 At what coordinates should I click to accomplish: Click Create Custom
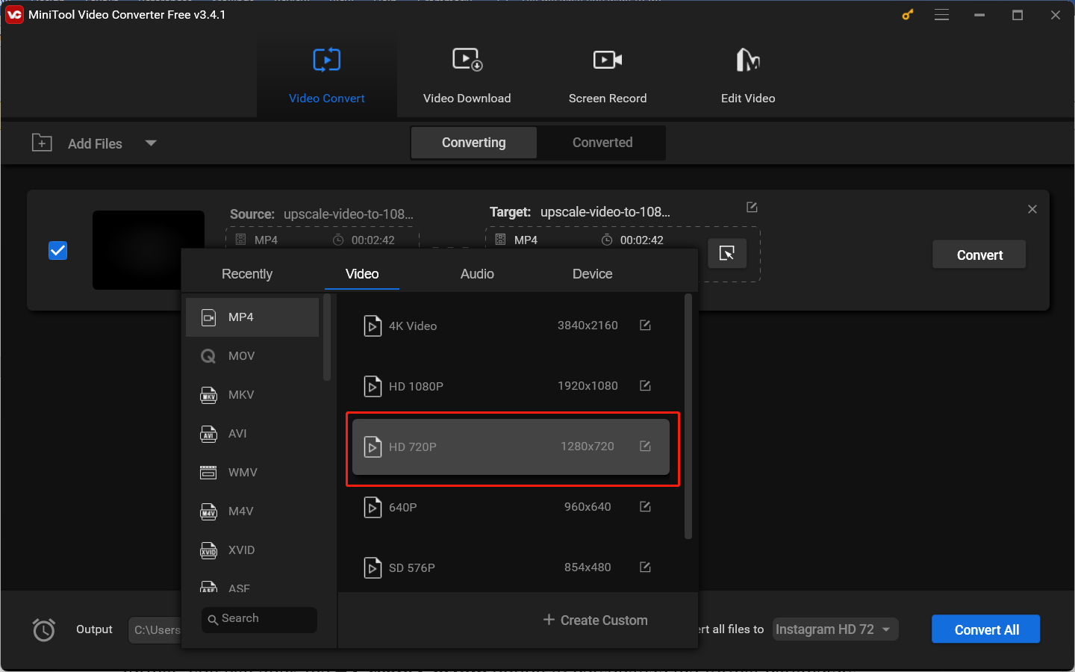(x=595, y=620)
